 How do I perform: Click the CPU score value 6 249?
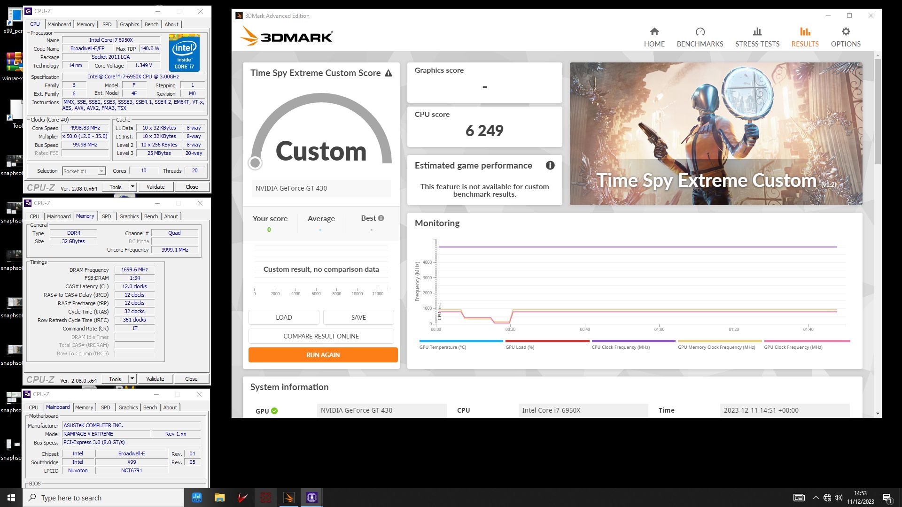(484, 131)
